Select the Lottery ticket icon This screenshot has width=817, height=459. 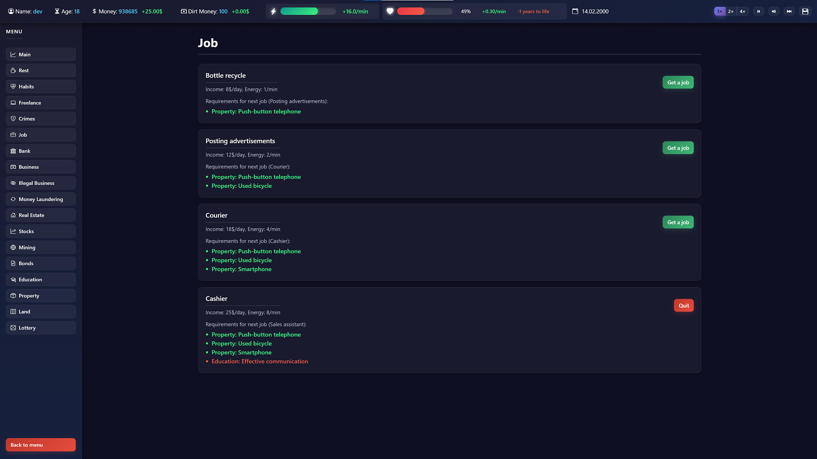(x=13, y=328)
